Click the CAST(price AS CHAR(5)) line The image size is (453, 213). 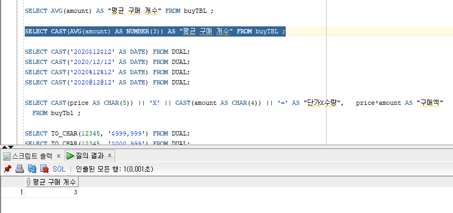[234, 103]
